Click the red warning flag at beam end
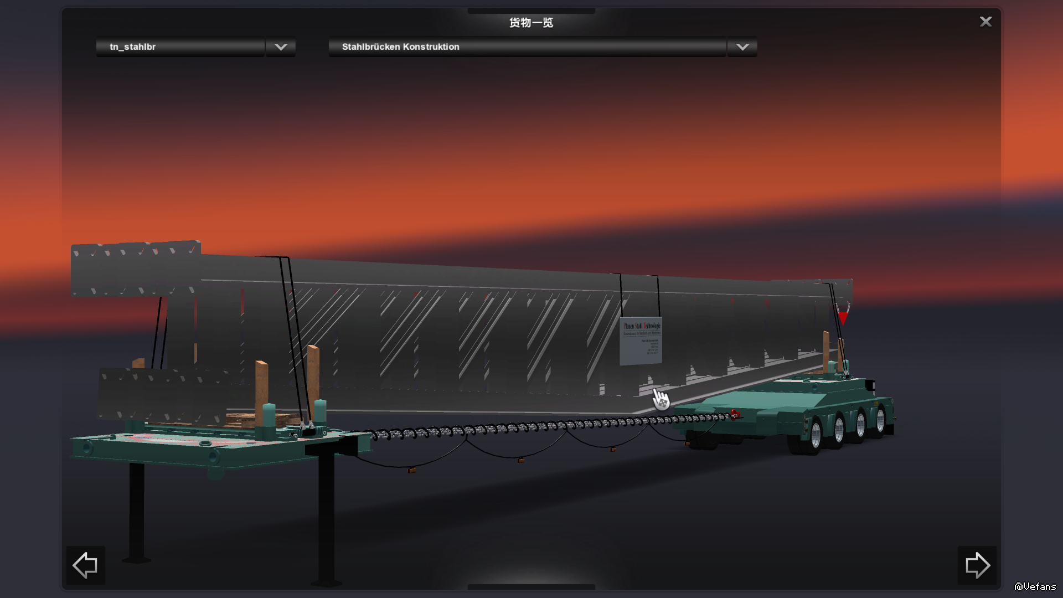The image size is (1063, 598). coord(843,317)
